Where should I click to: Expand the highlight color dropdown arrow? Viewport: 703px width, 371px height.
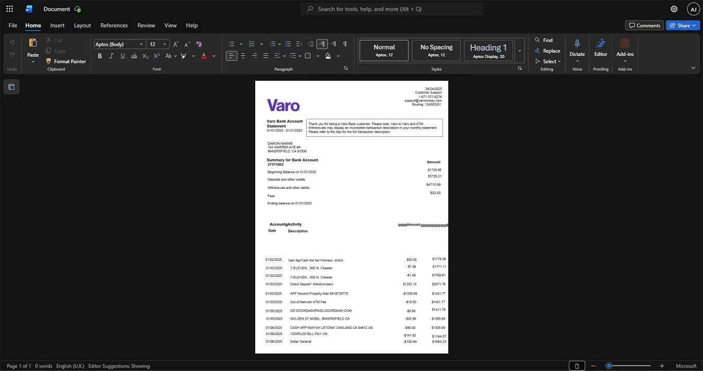(194, 56)
